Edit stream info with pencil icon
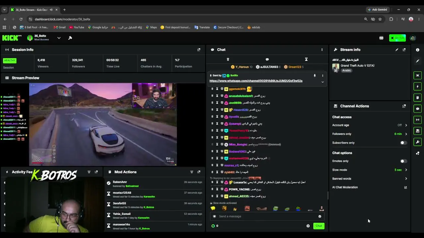Screen dimensions: 424x238 (397, 50)
